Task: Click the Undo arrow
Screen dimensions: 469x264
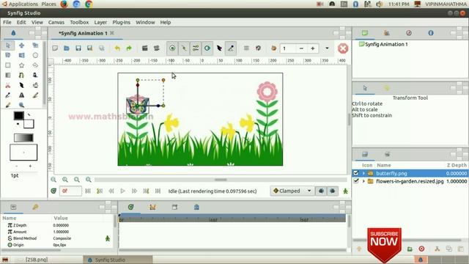Action: tap(117, 48)
